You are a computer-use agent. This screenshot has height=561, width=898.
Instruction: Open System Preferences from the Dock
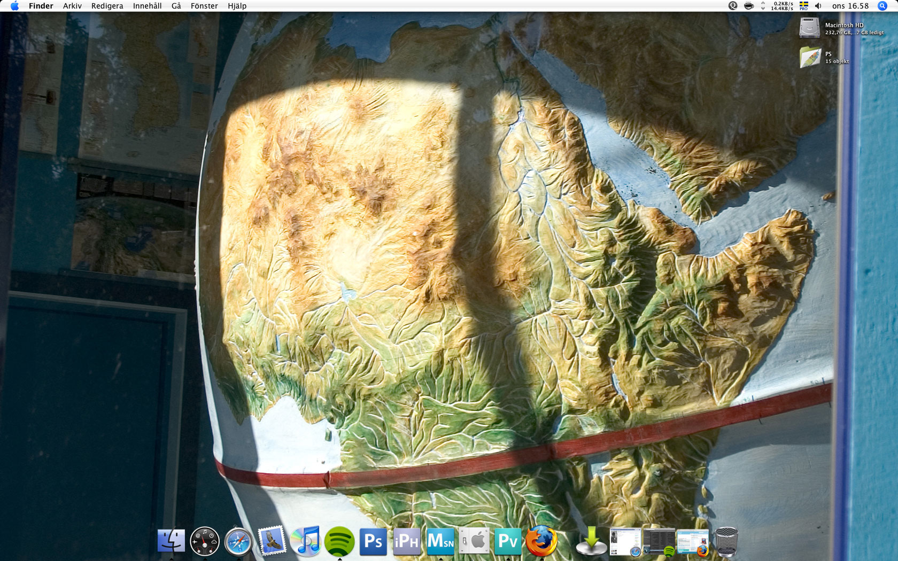point(474,541)
